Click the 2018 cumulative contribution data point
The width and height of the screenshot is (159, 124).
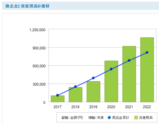pos(75,87)
